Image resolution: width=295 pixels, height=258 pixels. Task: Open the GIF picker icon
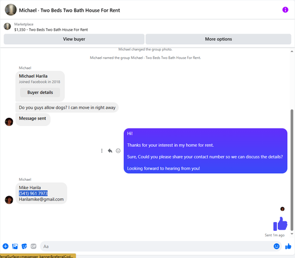point(34,246)
